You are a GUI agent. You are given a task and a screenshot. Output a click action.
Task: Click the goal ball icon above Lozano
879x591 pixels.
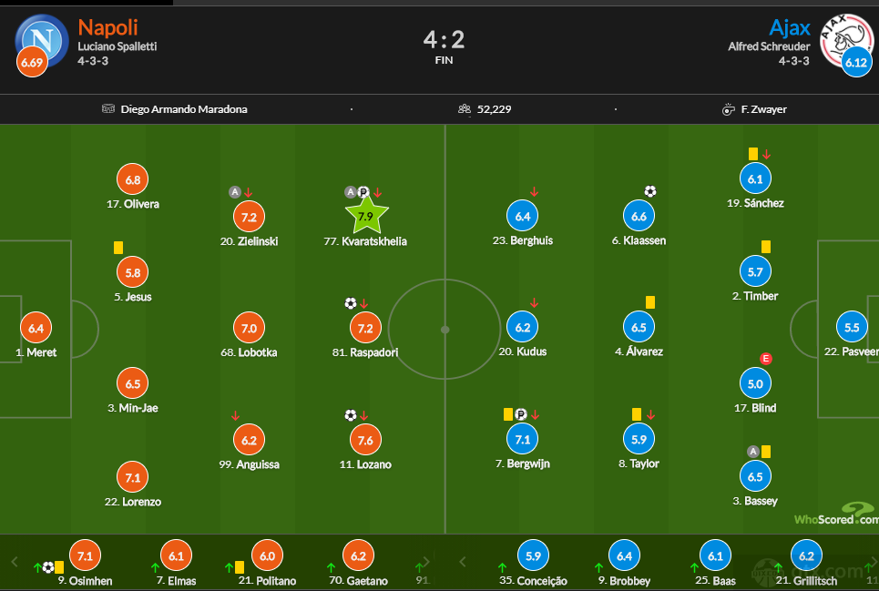[x=351, y=415]
